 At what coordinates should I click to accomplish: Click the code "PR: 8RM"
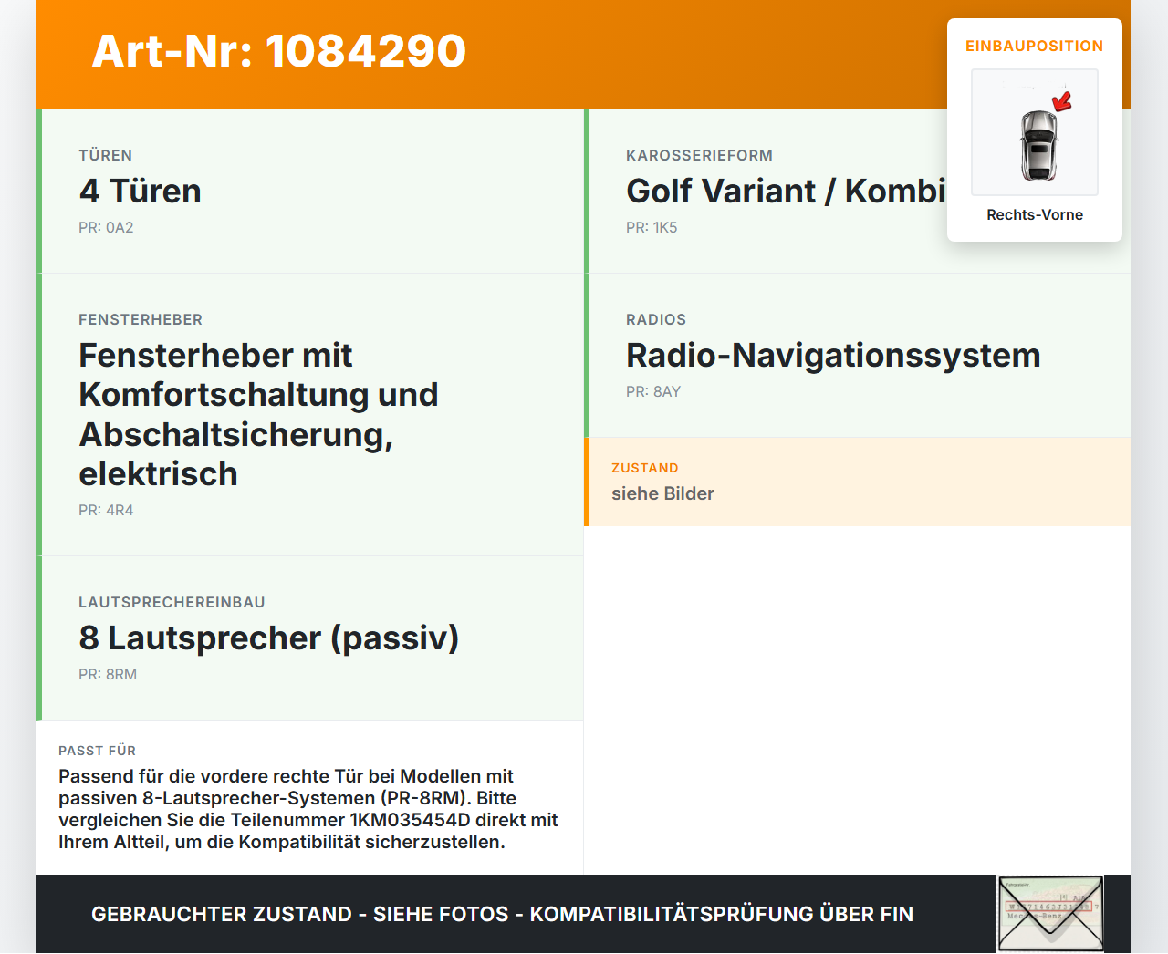(x=108, y=674)
